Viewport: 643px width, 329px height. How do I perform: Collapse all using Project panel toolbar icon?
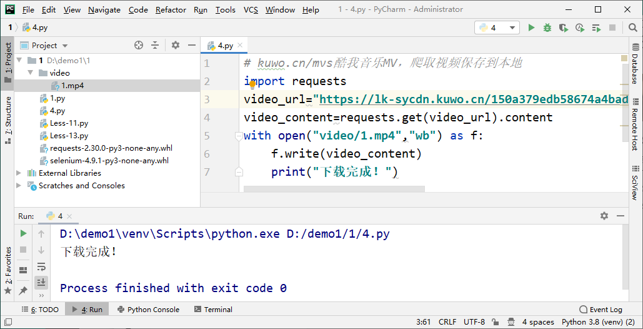(156, 45)
